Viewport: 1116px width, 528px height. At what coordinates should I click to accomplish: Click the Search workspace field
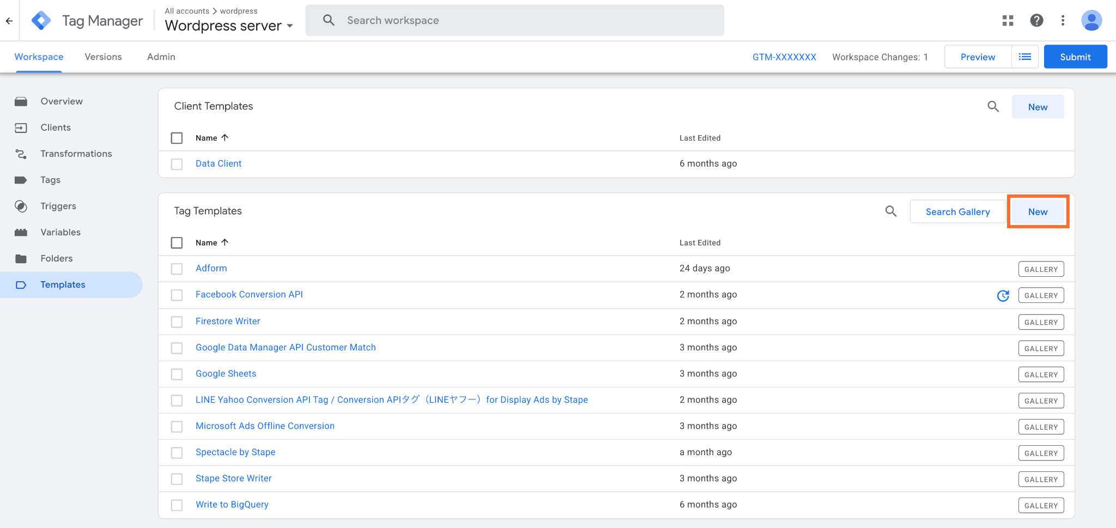(514, 20)
